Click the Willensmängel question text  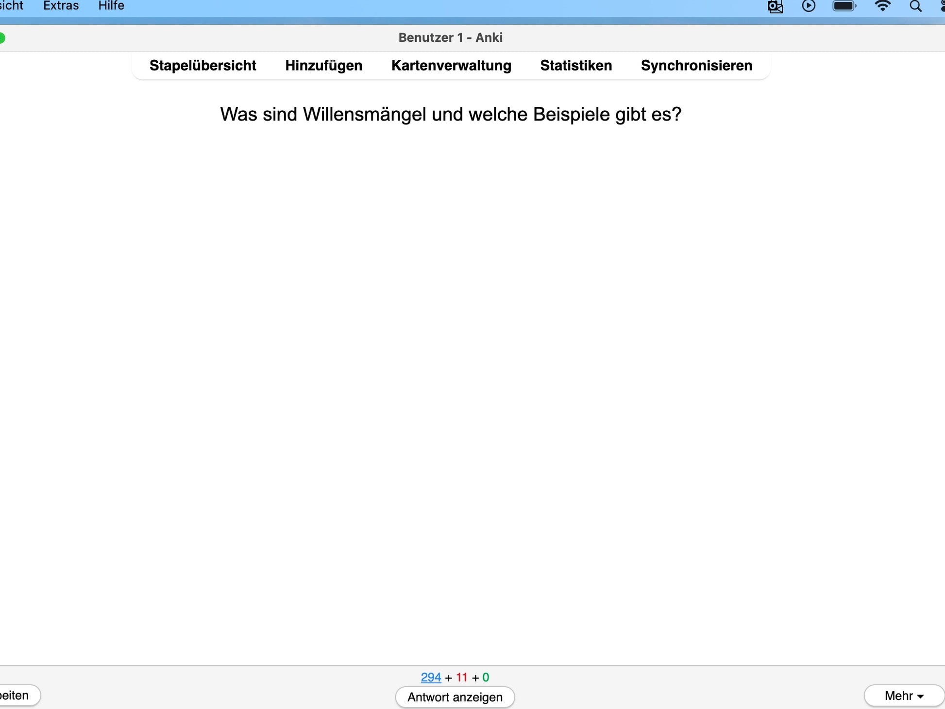[x=451, y=115]
